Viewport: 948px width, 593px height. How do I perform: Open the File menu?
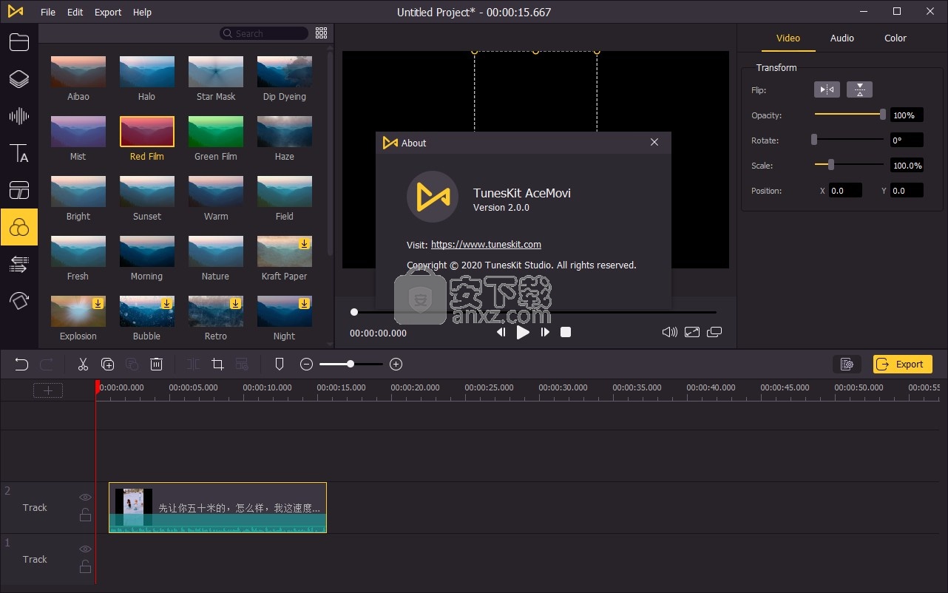coord(48,12)
